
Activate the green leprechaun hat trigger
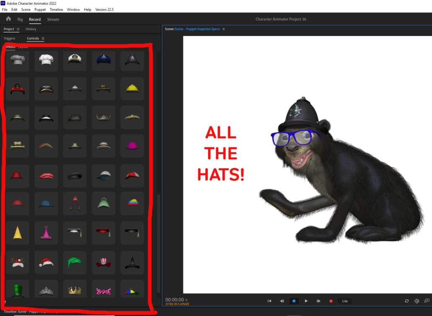pyautogui.click(x=18, y=289)
